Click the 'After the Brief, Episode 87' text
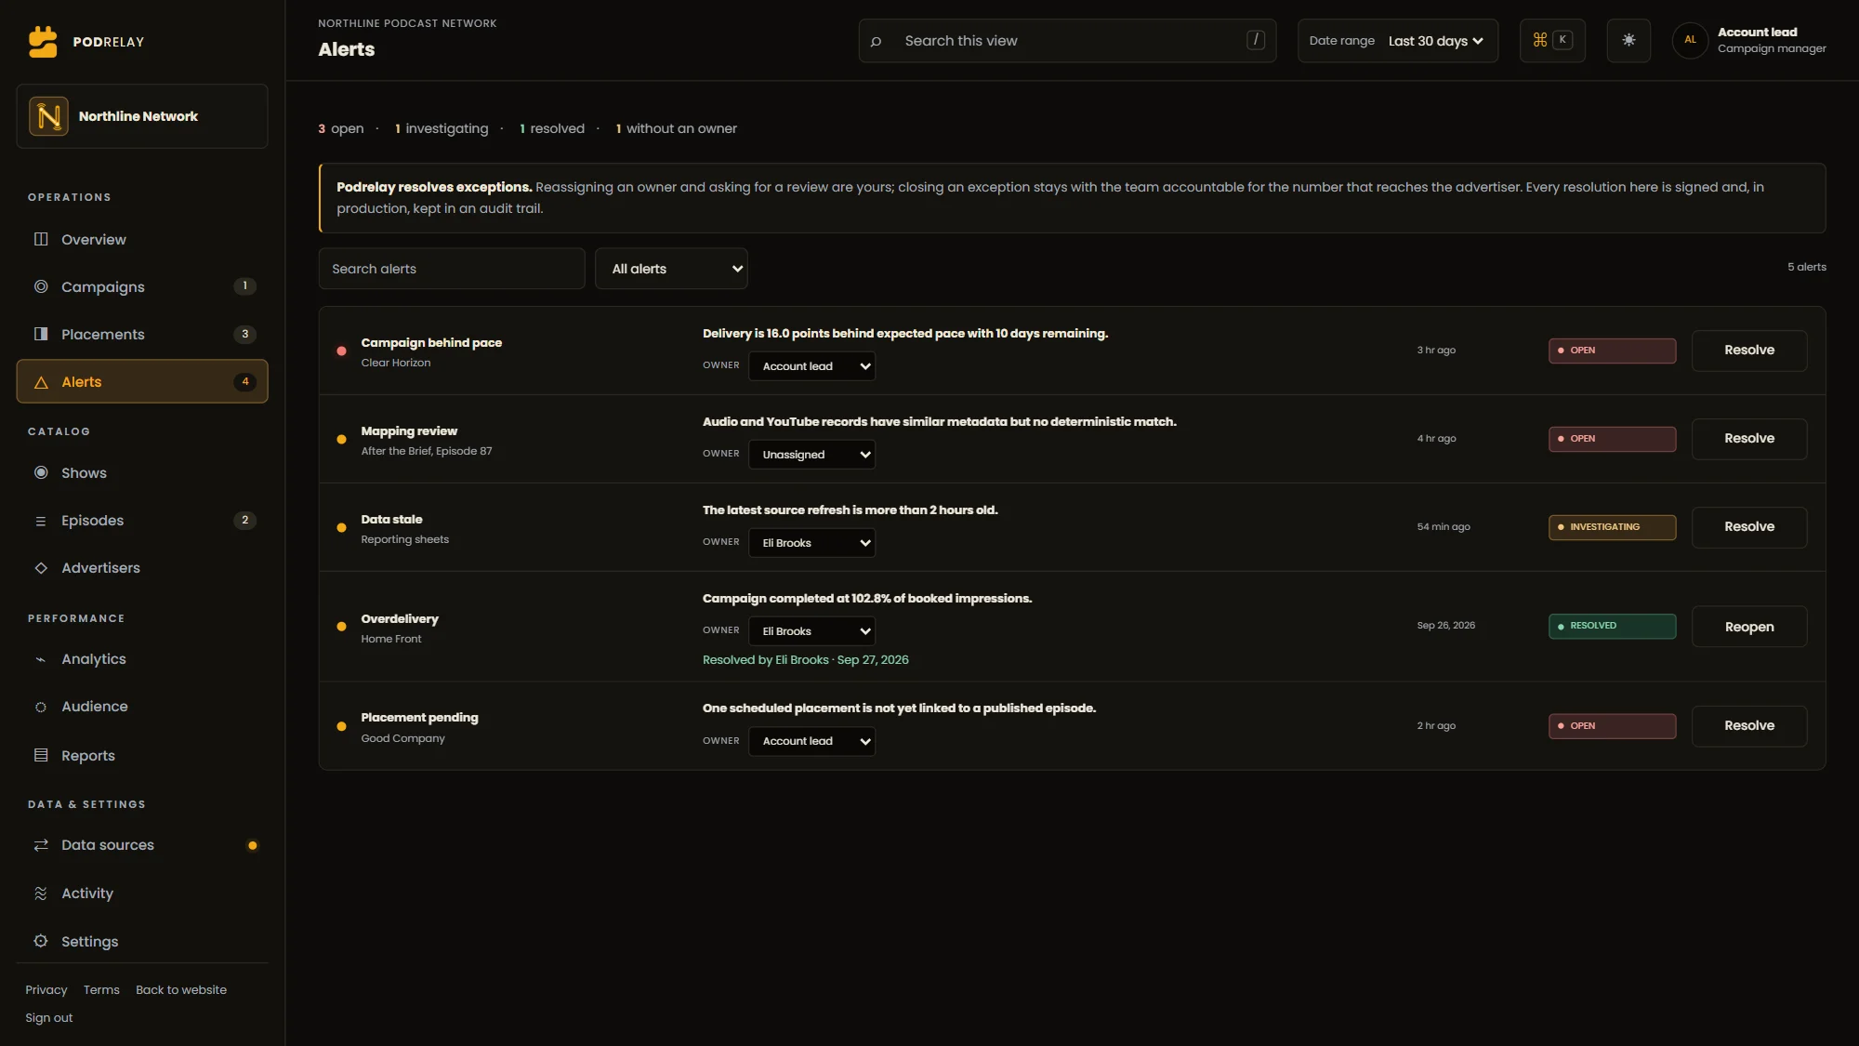This screenshot has height=1046, width=1859. click(427, 451)
